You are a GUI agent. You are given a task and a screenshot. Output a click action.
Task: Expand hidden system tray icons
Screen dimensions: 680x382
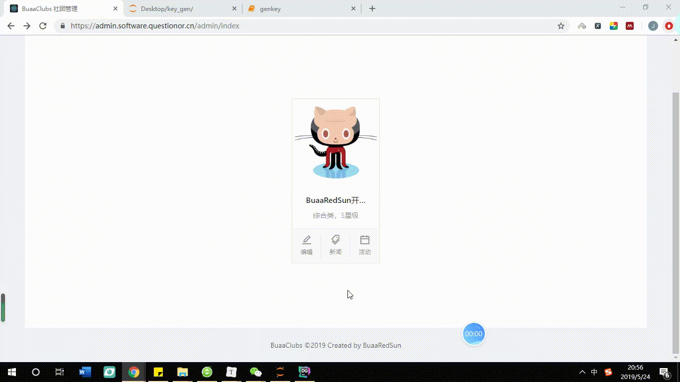click(582, 372)
